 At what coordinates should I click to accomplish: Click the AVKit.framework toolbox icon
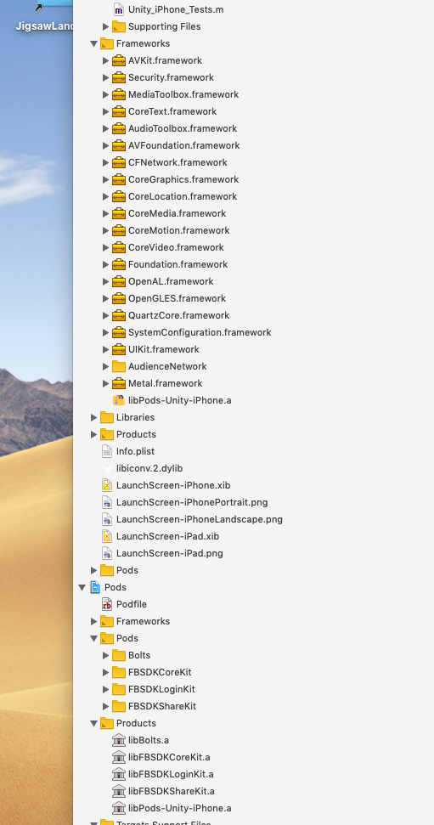[119, 60]
